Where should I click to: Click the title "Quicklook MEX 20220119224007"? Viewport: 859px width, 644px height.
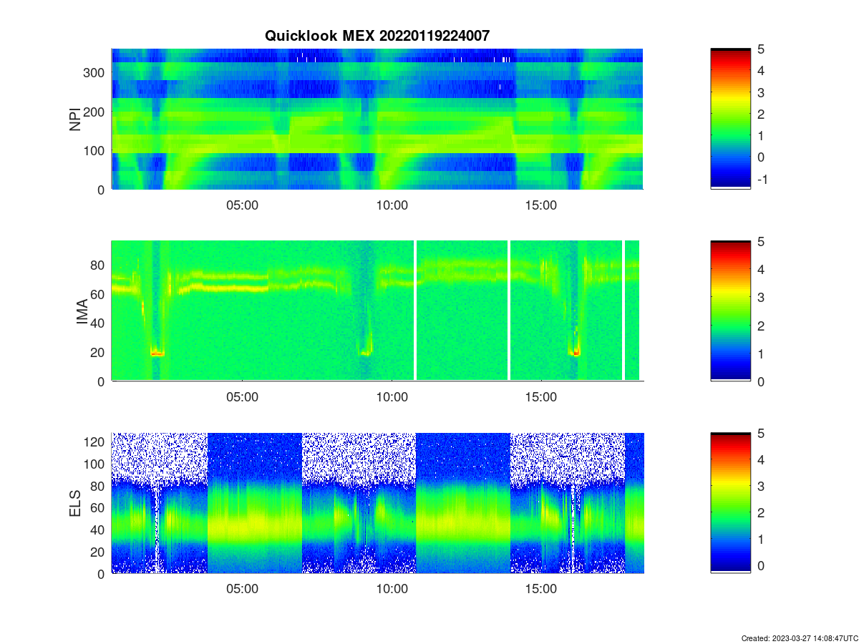[377, 36]
